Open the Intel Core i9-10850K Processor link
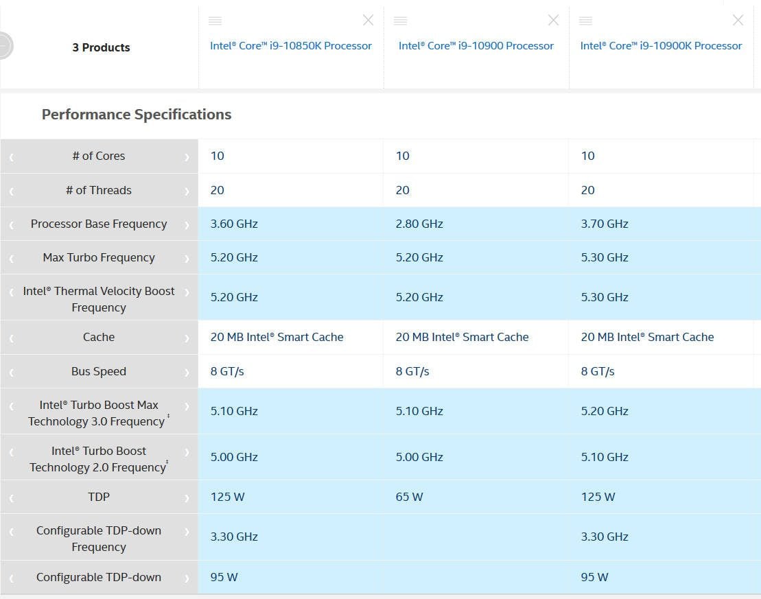Image resolution: width=761 pixels, height=599 pixels. point(291,46)
